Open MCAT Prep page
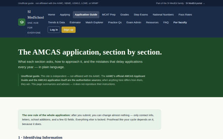223x139 pixels. (x=109, y=15)
